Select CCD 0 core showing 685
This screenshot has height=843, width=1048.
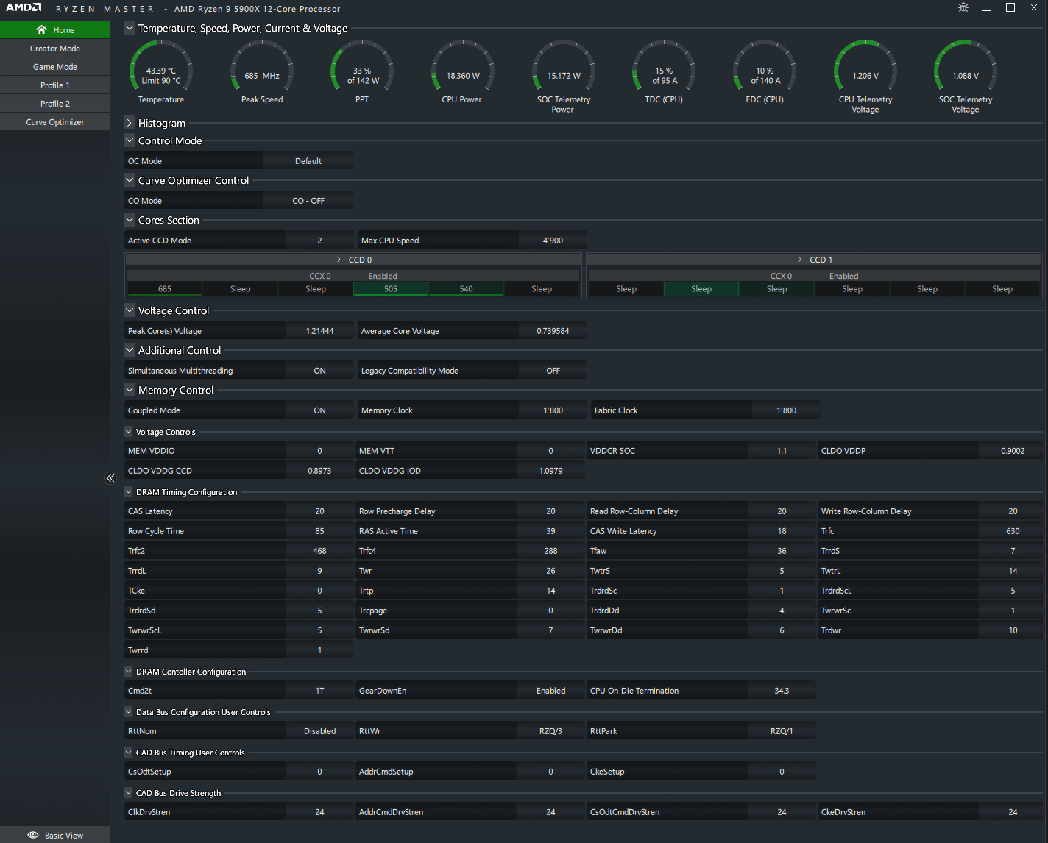pyautogui.click(x=165, y=289)
